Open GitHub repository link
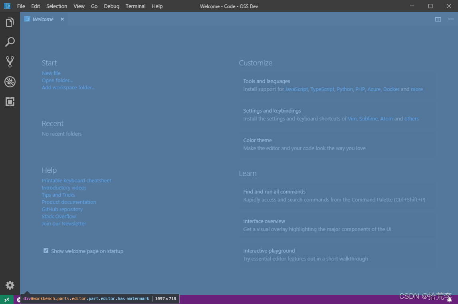 (62, 209)
